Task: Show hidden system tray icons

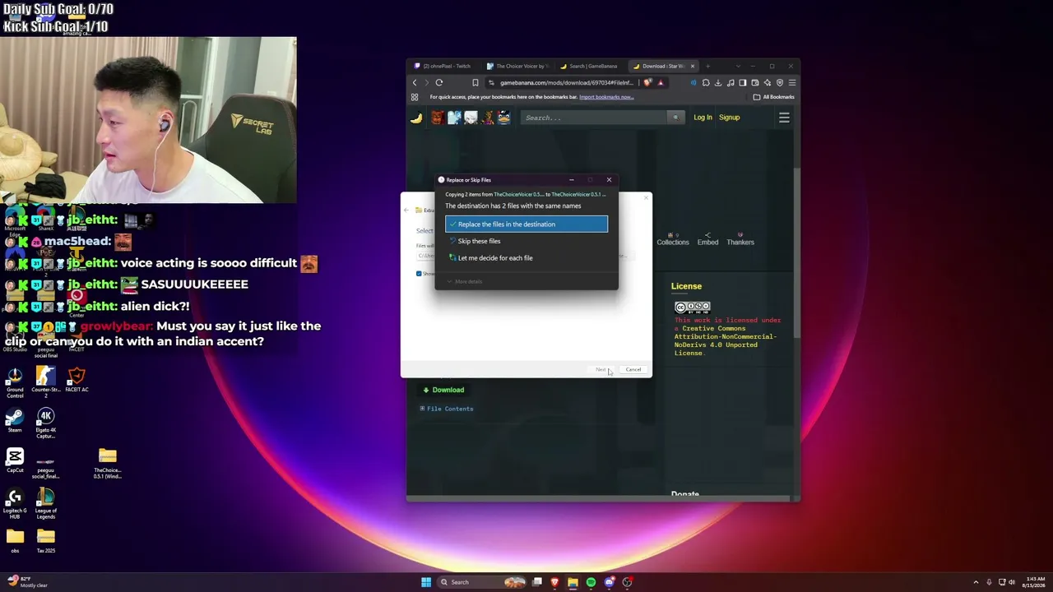Action: (x=976, y=582)
